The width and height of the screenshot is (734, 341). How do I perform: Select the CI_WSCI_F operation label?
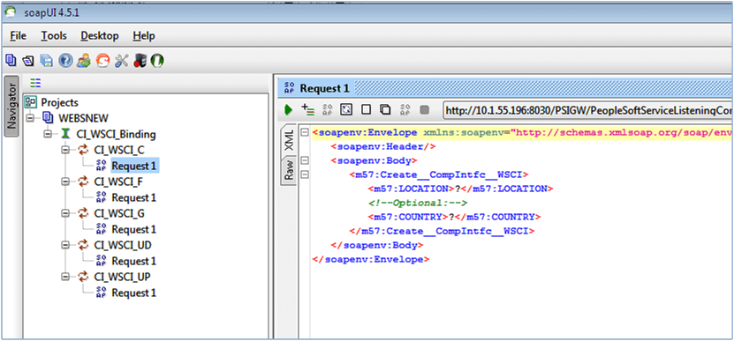[118, 182]
